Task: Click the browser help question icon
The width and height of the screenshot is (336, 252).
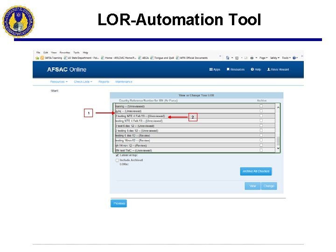Action: [x=294, y=58]
